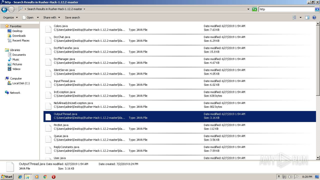Select NickAlreadyInUseException.java file icon
Image resolution: width=320 pixels, height=180 pixels.
click(48, 106)
